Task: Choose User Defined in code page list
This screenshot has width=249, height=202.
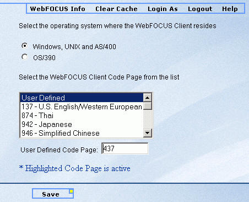Action: [82, 98]
